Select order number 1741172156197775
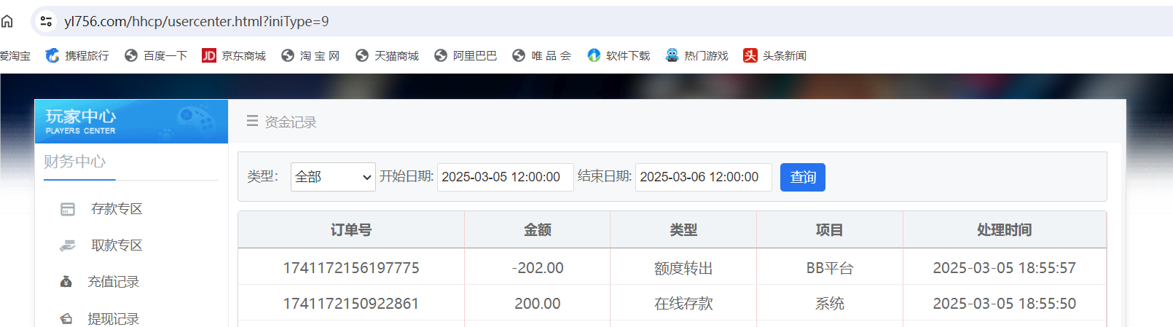 point(351,268)
